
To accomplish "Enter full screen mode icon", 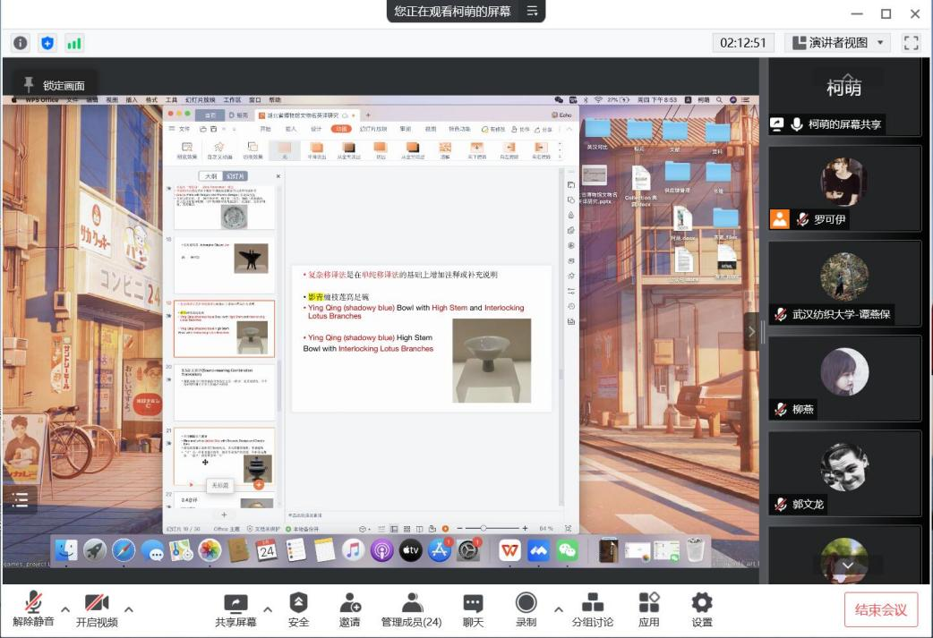I will click(912, 43).
